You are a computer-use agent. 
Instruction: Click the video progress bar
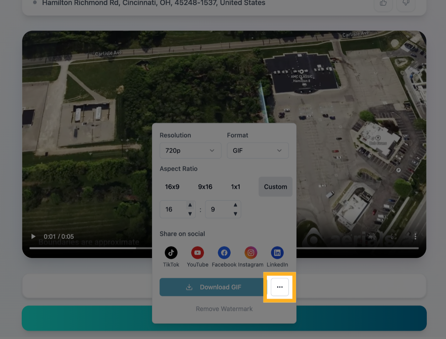224,248
